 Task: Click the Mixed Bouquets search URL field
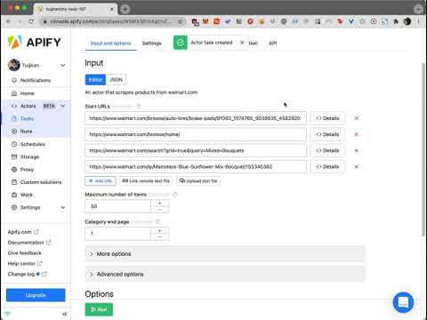[x=196, y=150]
